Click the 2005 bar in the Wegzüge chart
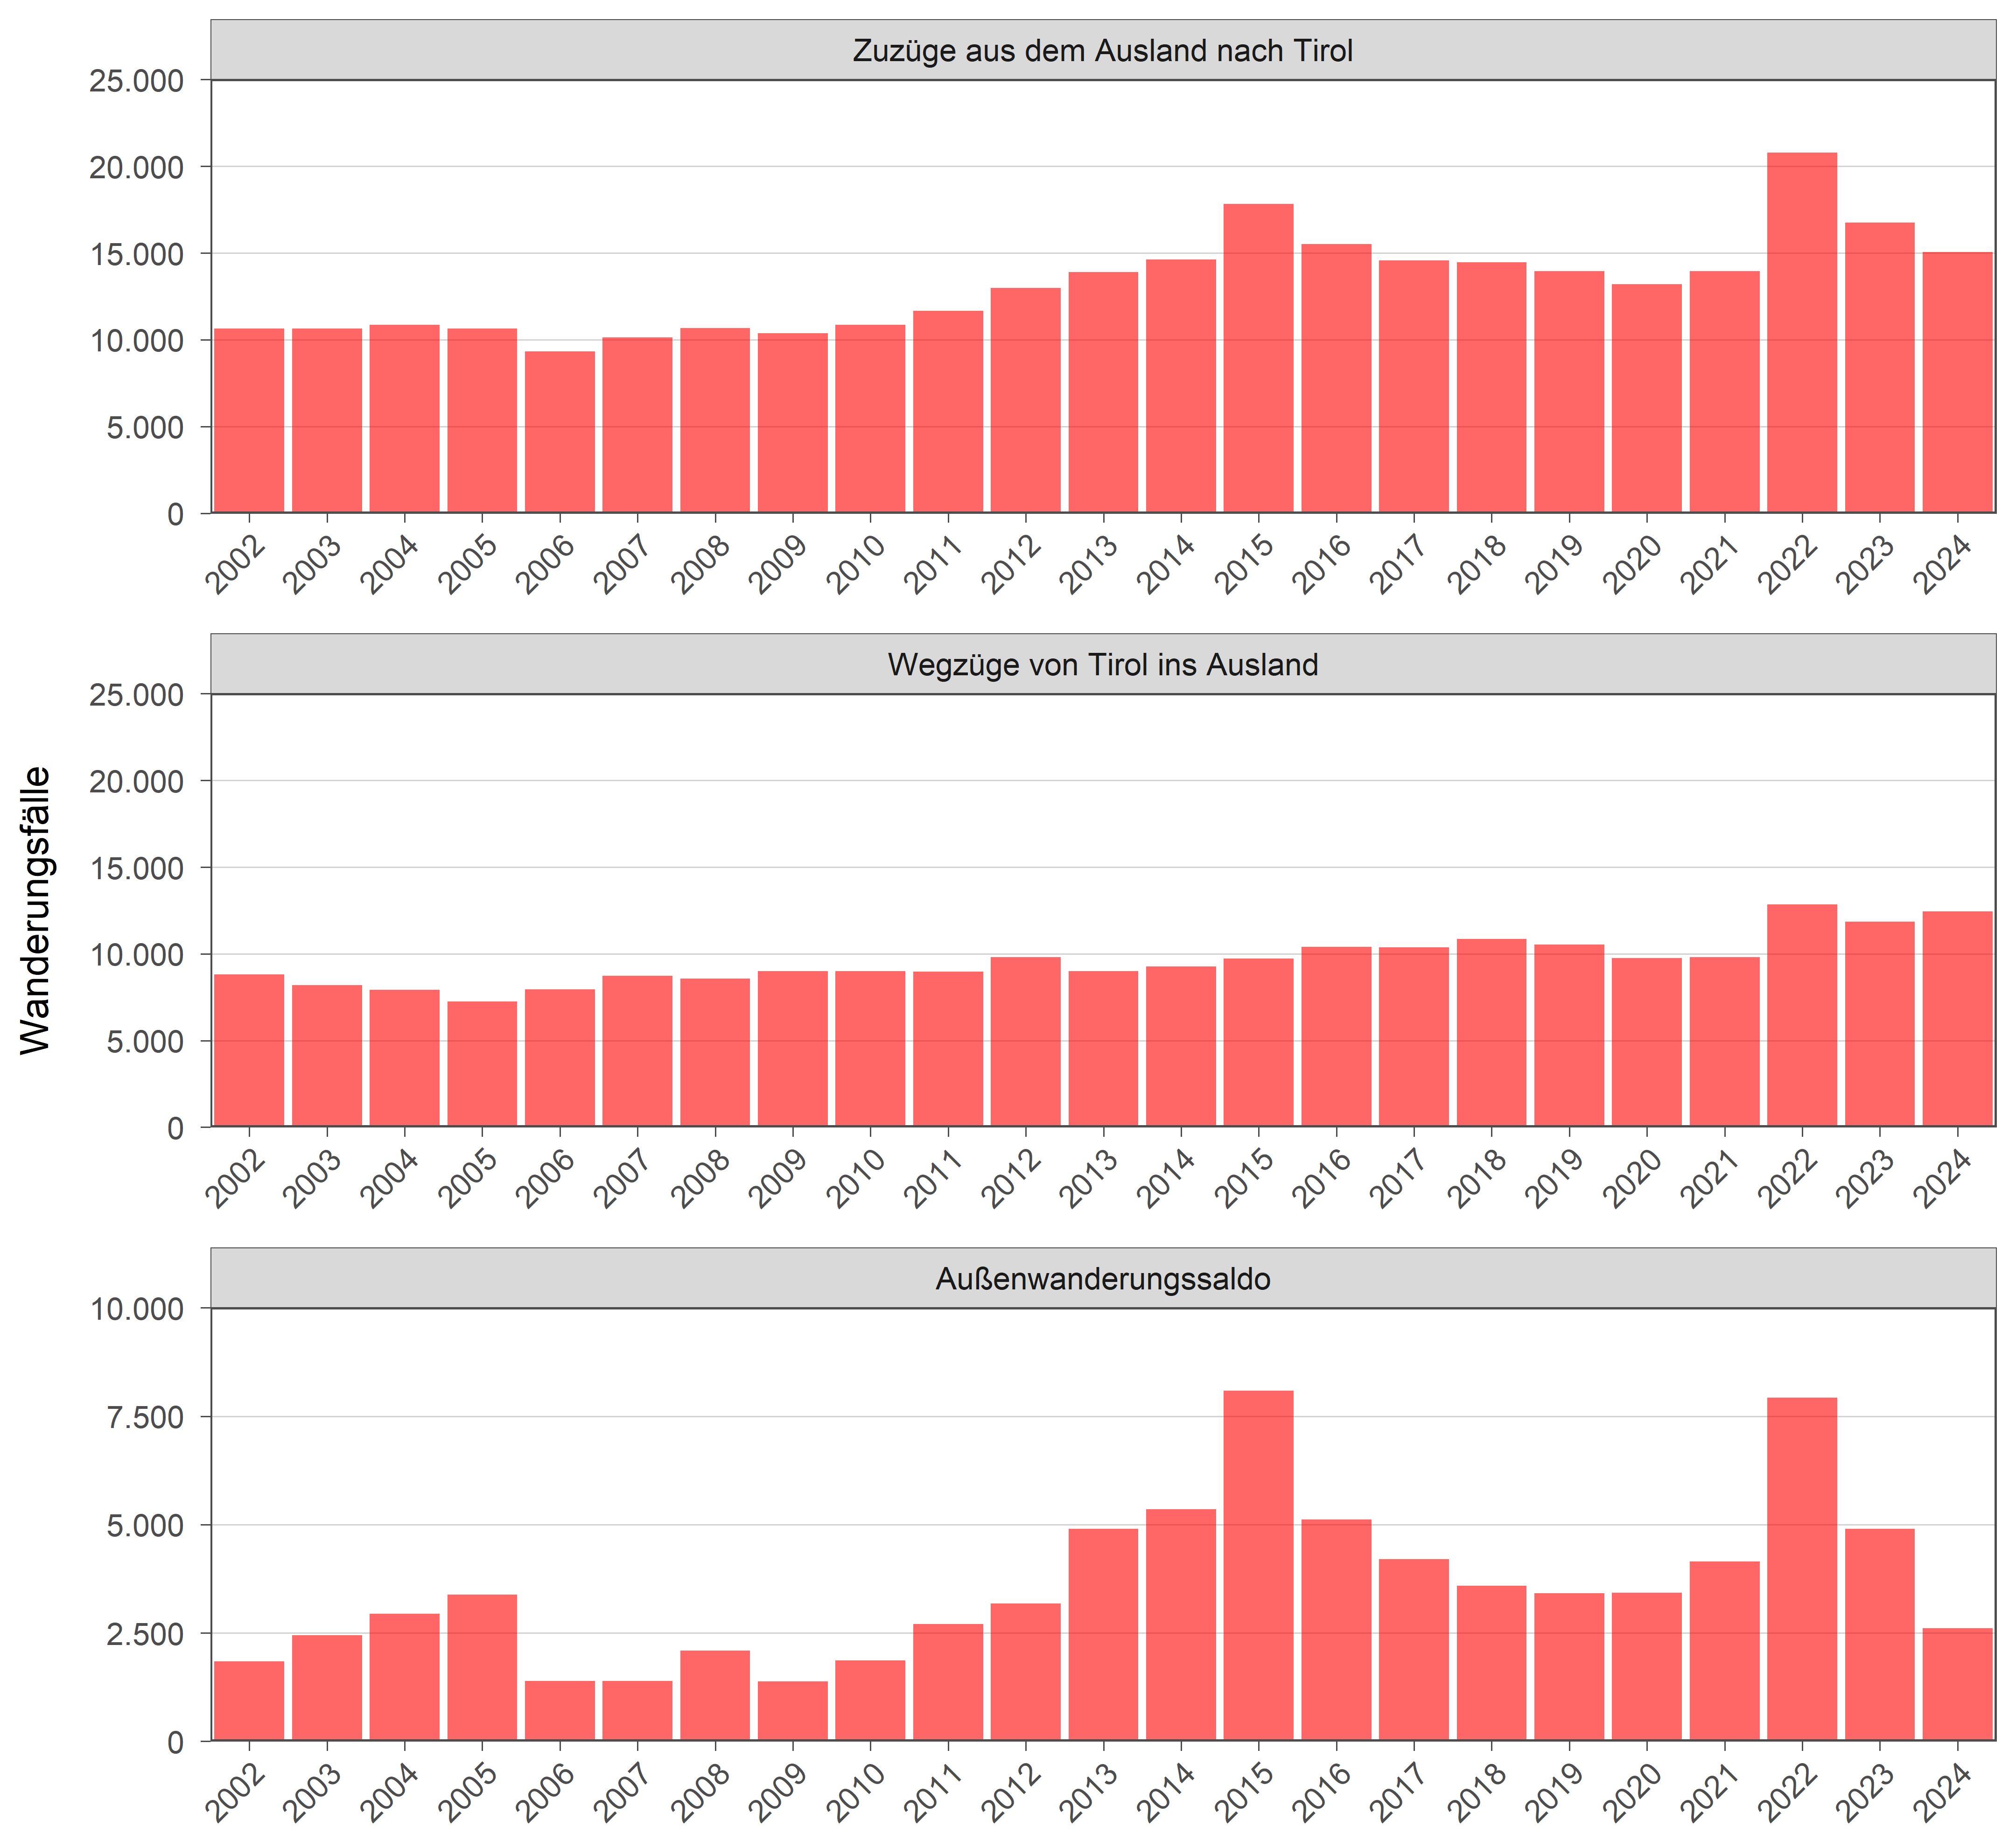 (x=482, y=1063)
